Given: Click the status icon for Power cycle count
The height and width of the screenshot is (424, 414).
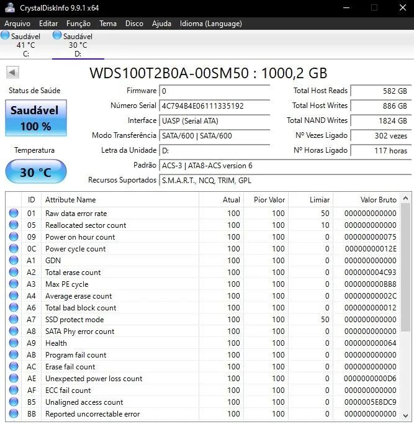Looking at the screenshot, I should [x=14, y=248].
